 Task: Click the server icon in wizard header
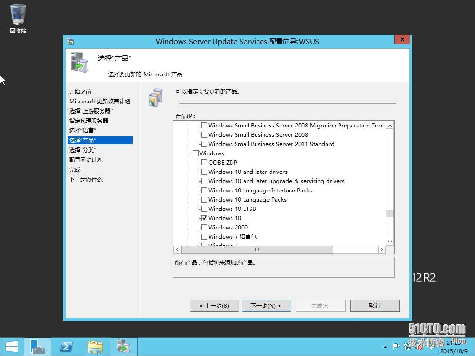[x=79, y=63]
